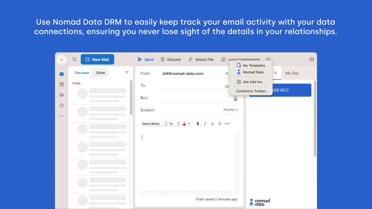Viewport: 372px width, 209px height.
Task: Click the New Mail button
Action: [97, 59]
